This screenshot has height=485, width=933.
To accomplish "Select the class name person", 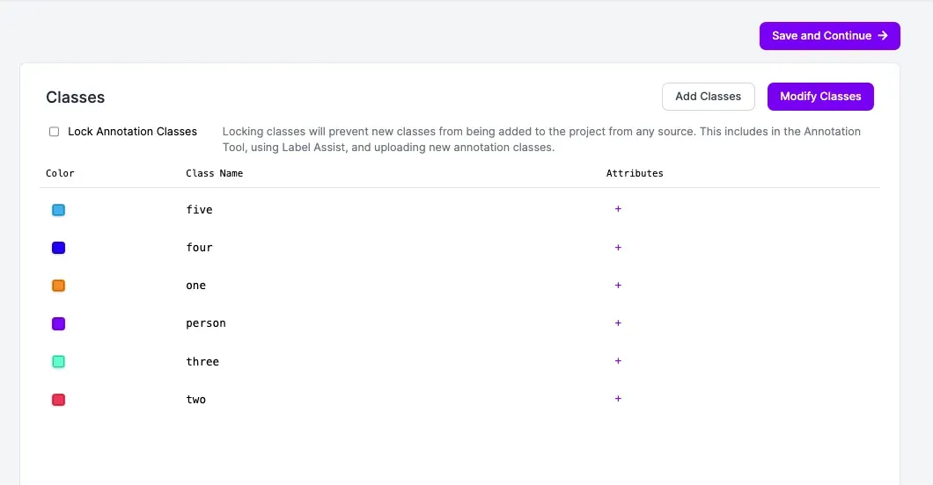I will click(x=206, y=323).
